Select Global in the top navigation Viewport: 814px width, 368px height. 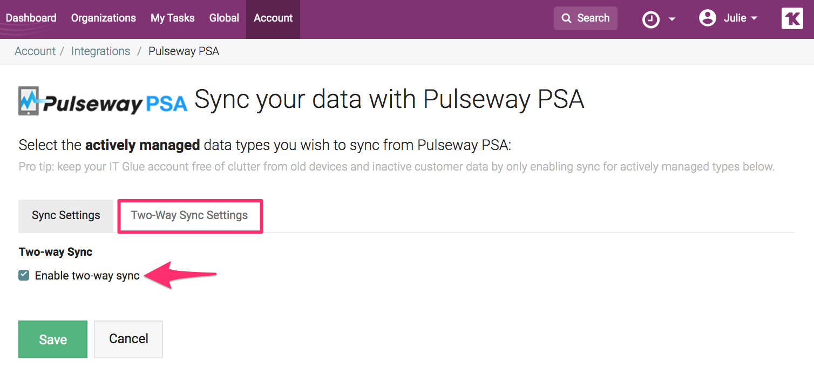[x=224, y=18]
